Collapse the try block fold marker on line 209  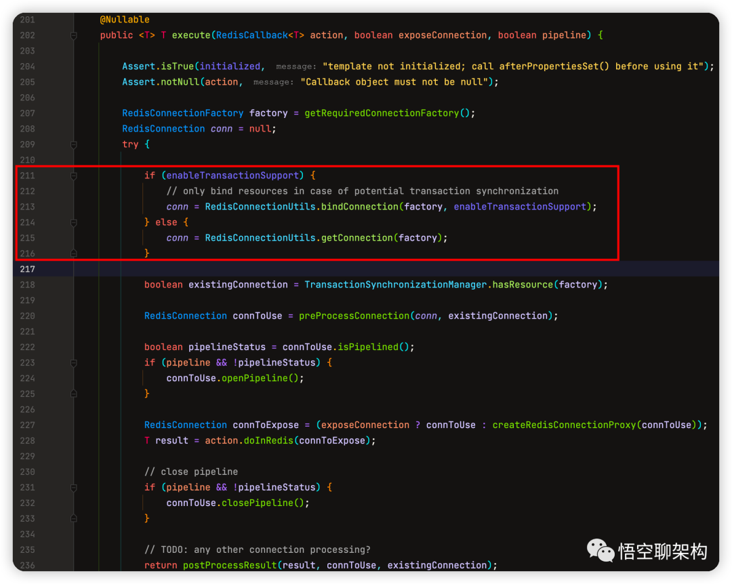click(74, 145)
